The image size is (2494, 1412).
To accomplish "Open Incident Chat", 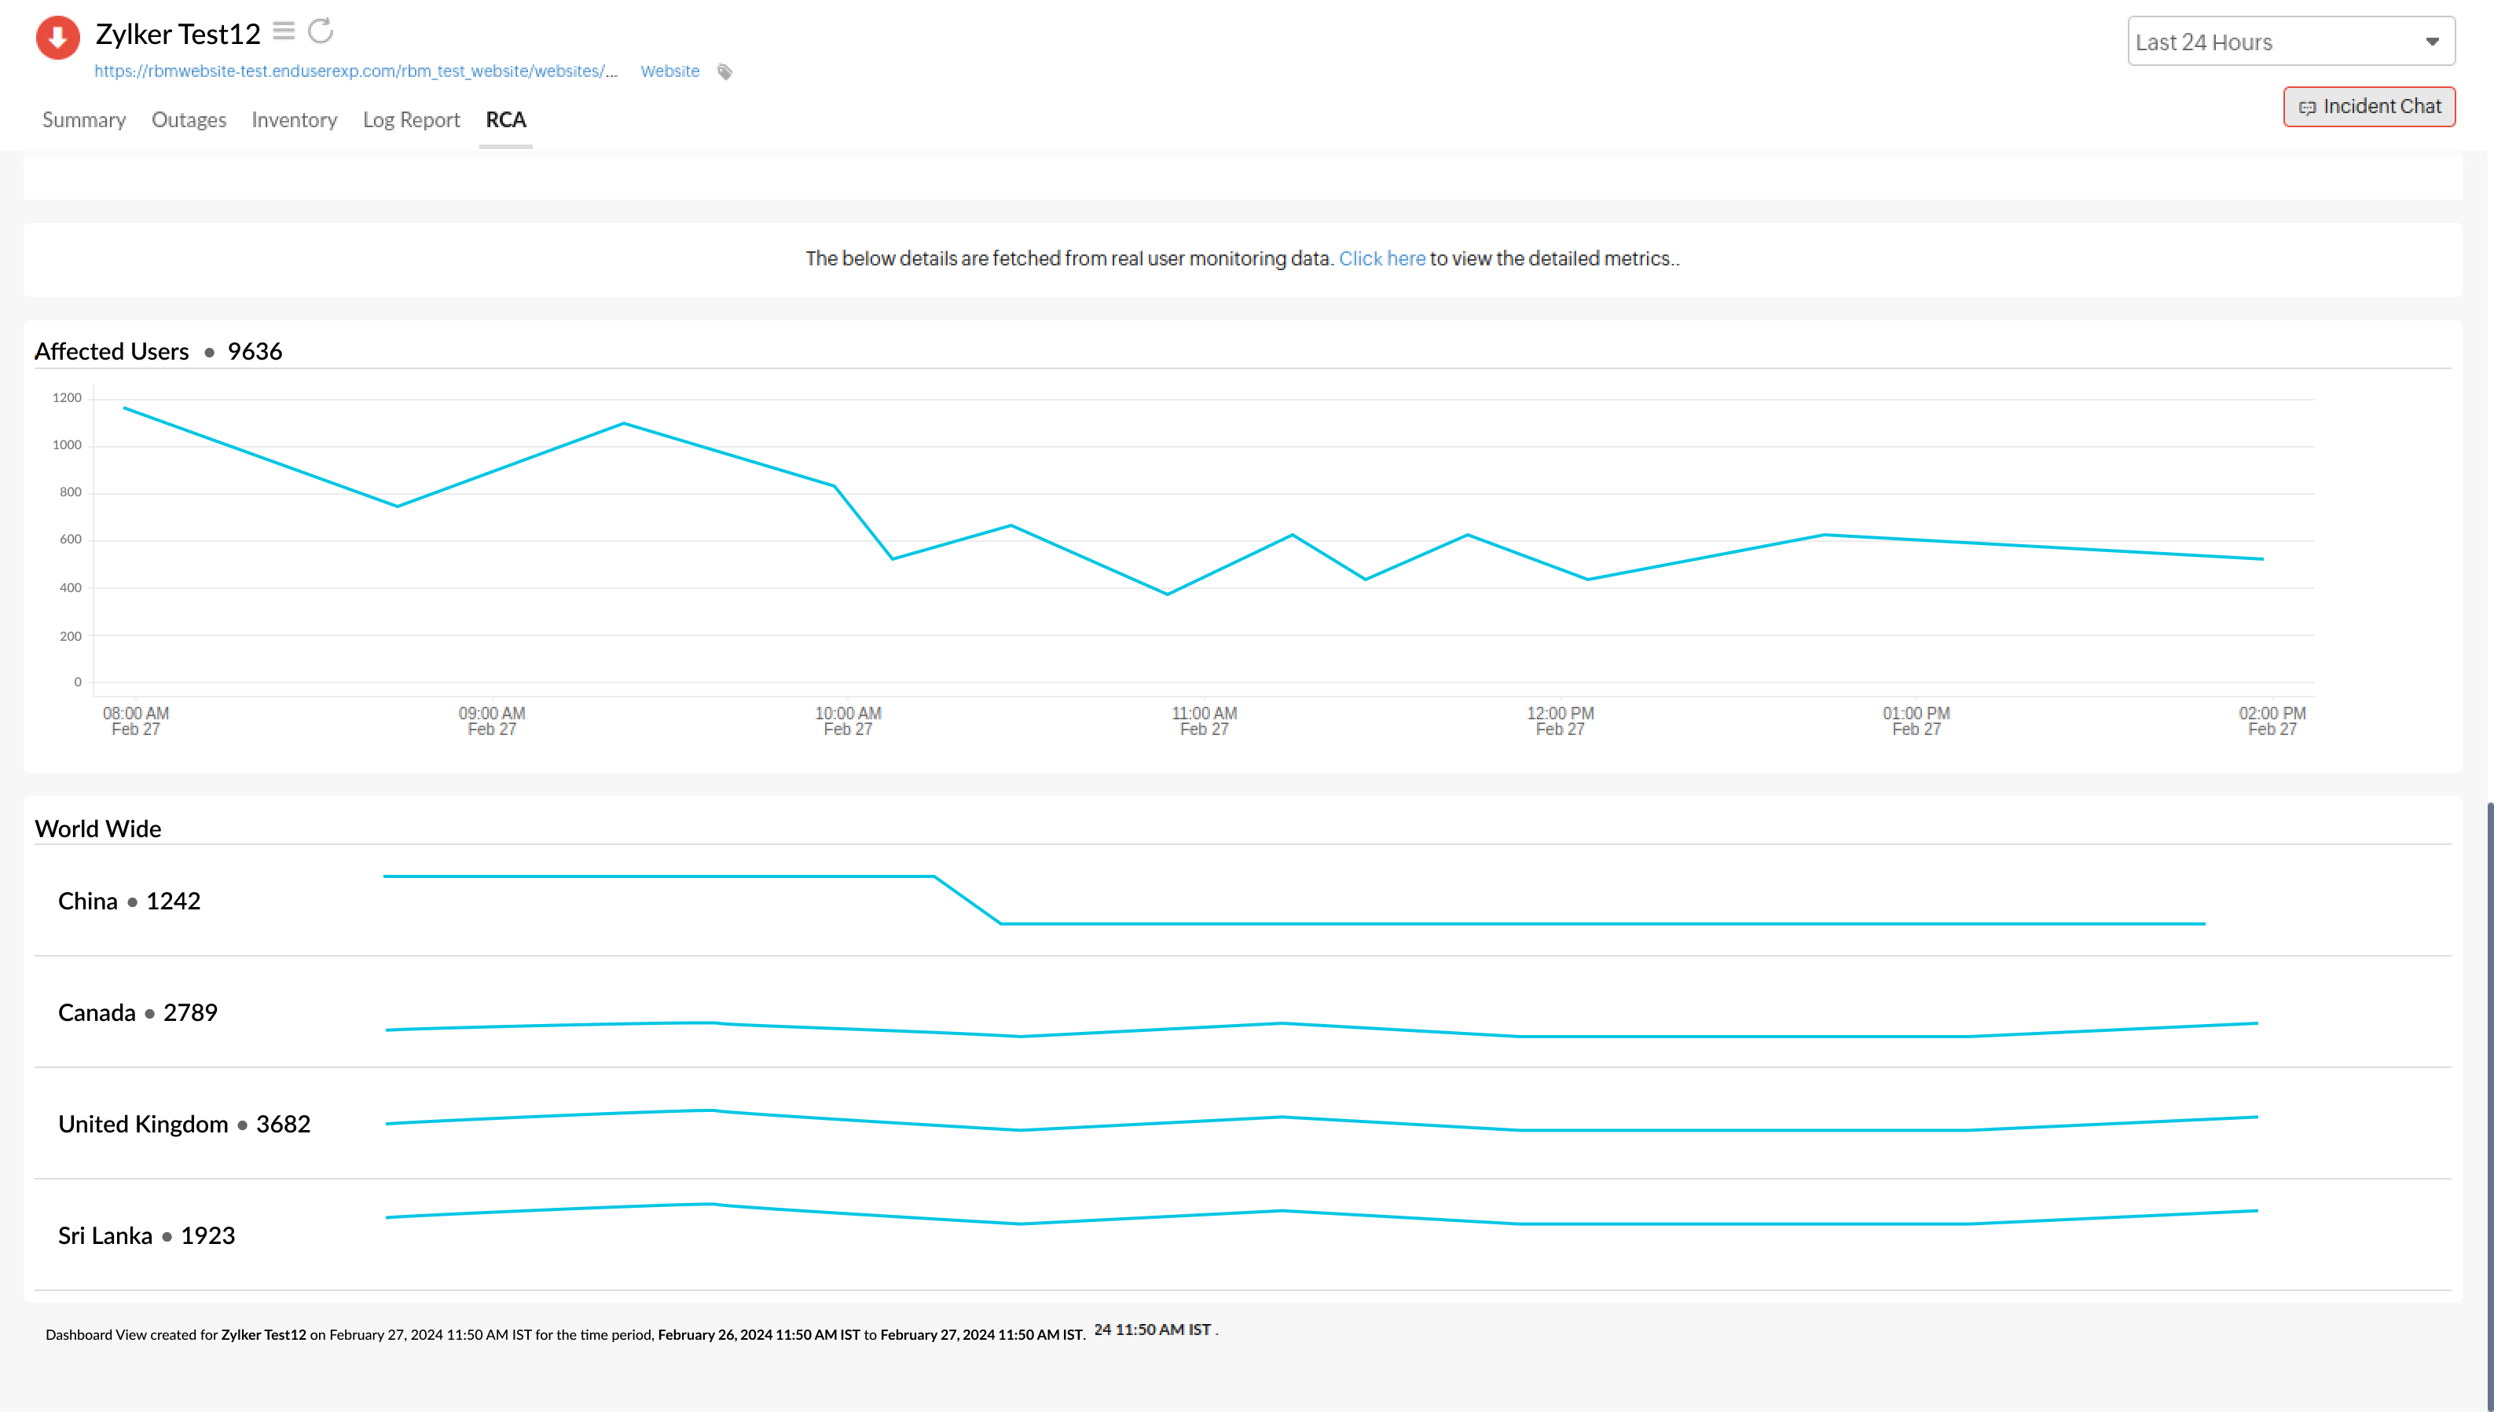I will (2368, 107).
